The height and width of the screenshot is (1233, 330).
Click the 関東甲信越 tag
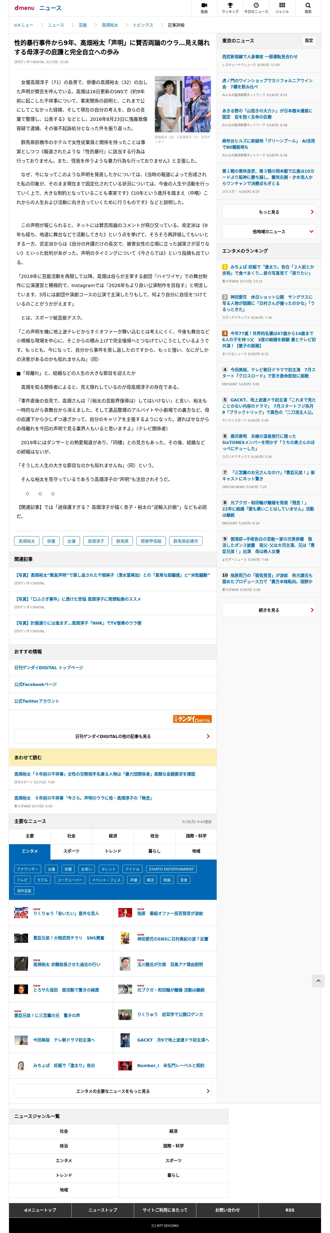[151, 541]
